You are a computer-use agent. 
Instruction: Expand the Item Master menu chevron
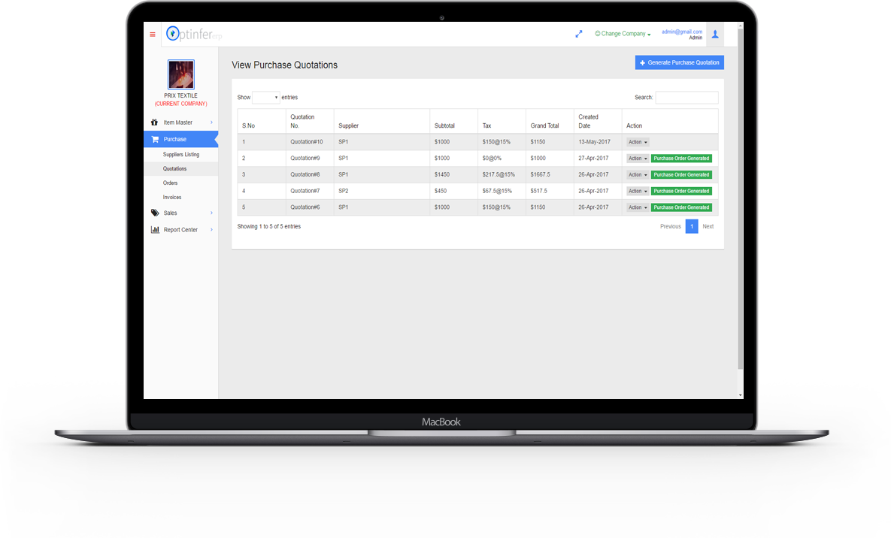coord(211,122)
